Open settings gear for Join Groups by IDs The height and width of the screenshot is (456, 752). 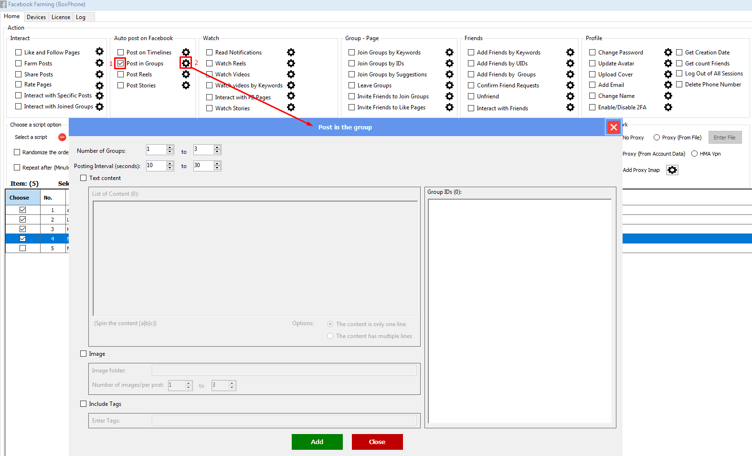click(x=449, y=63)
